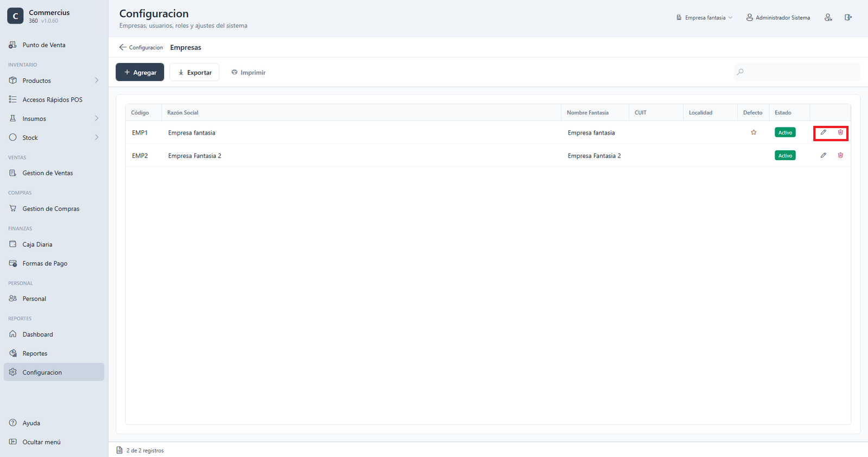
Task: Click the back arrow next to Configuracion
Action: [123, 47]
